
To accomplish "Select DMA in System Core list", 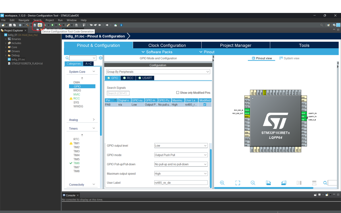I will (x=77, y=82).
